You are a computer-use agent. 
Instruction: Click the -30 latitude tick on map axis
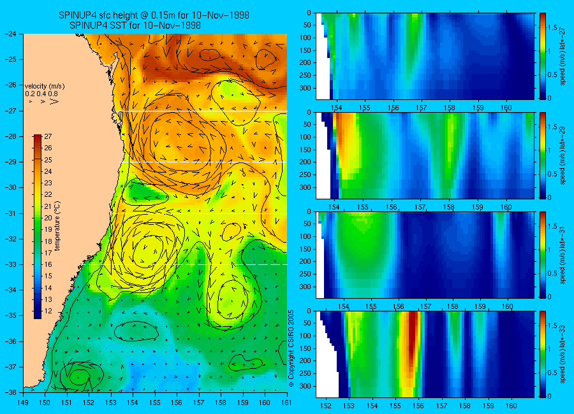point(10,188)
